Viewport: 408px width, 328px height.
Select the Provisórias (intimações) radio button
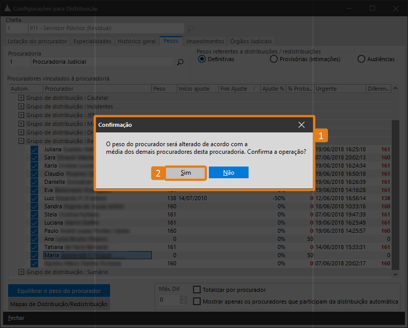[x=274, y=59]
